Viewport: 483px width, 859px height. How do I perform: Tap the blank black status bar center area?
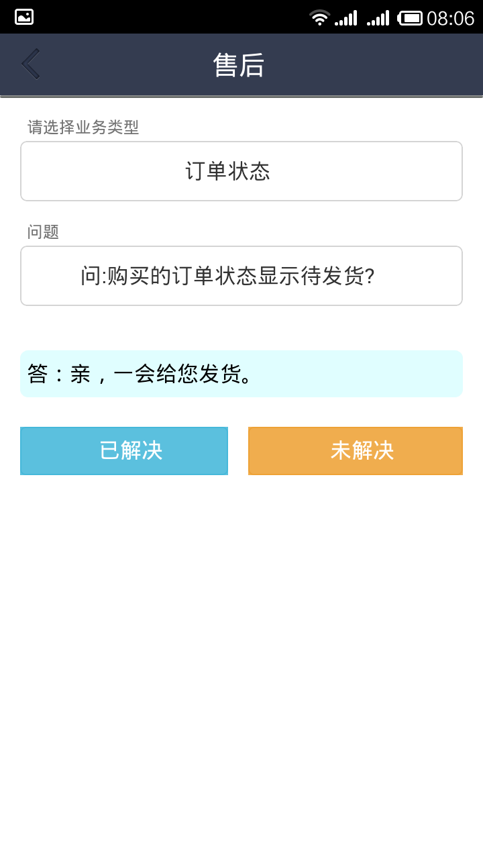tap(168, 17)
